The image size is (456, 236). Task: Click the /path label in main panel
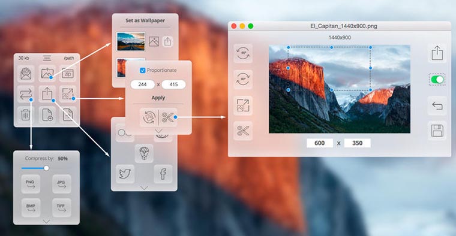(x=69, y=58)
